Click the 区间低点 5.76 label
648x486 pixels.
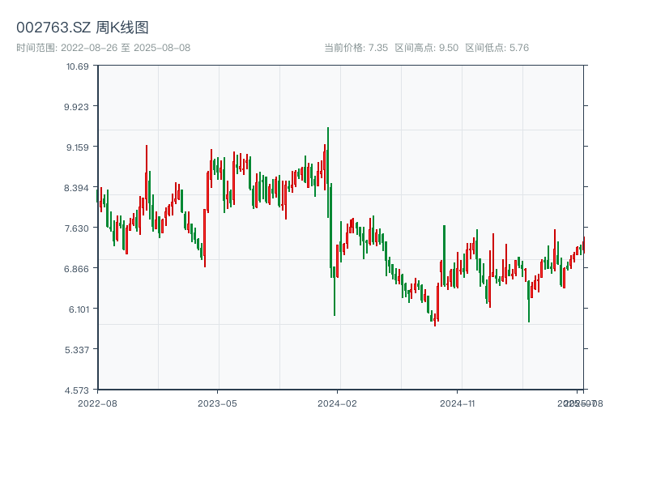click(497, 48)
